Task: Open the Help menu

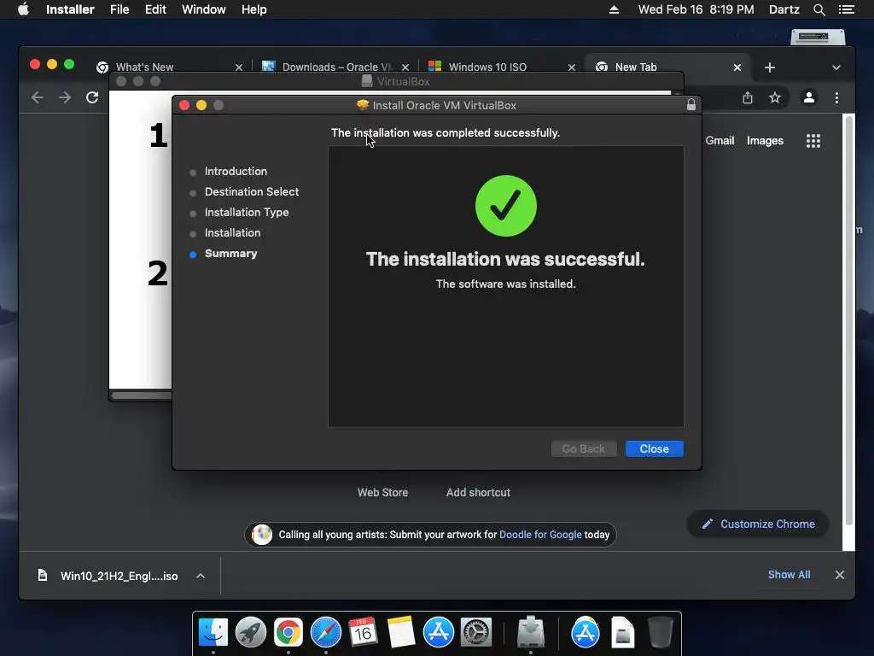Action: 253,9
